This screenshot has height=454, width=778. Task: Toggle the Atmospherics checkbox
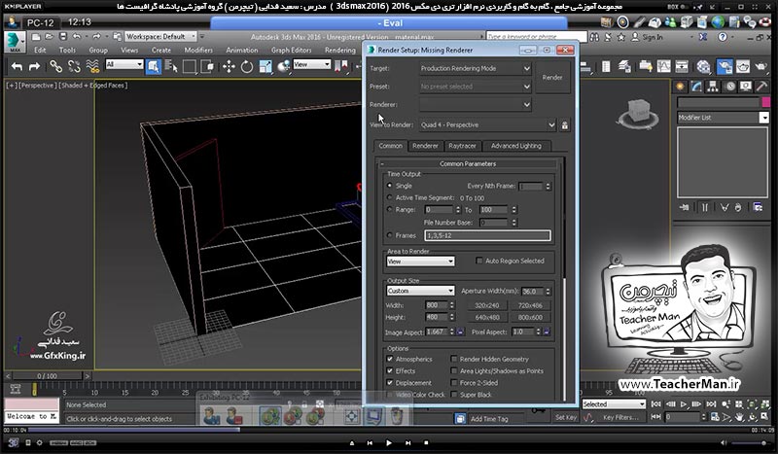tap(390, 359)
